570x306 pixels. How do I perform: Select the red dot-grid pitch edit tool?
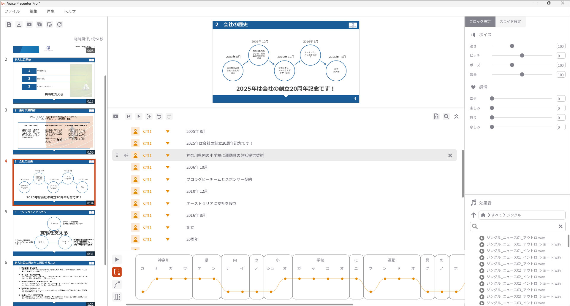117,272
